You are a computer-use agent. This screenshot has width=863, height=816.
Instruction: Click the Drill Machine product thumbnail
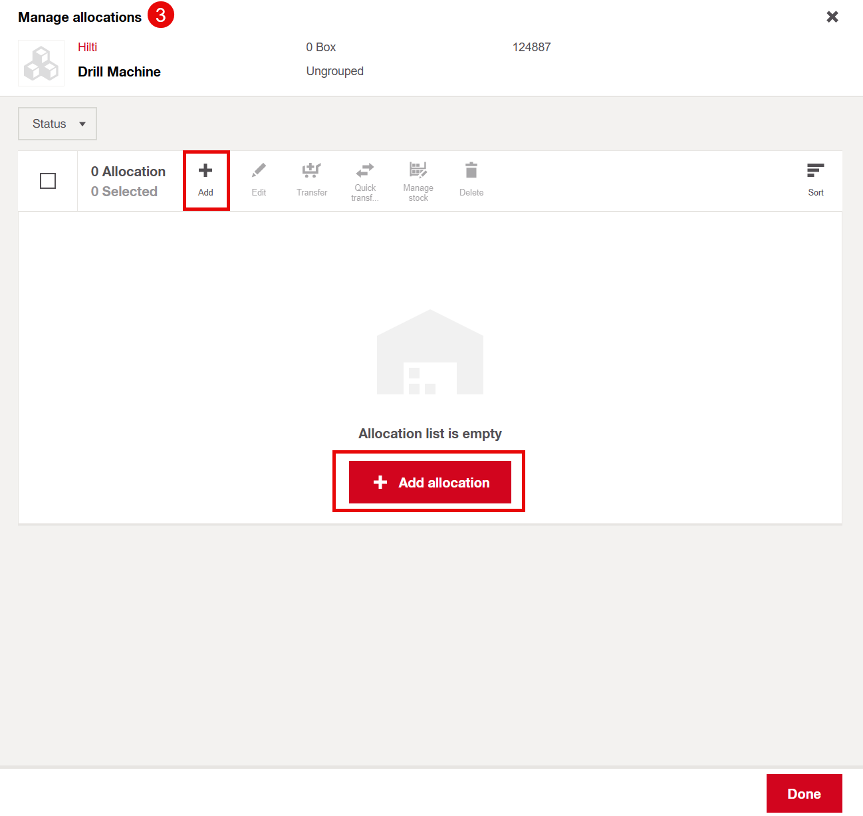click(x=41, y=63)
